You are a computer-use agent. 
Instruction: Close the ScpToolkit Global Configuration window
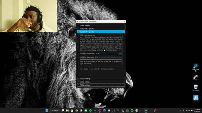click(x=124, y=21)
